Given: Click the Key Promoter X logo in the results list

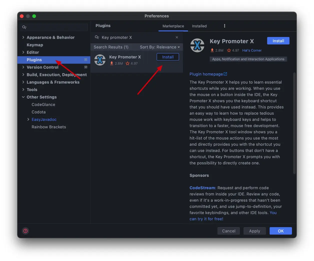Looking at the screenshot, I should 100,60.
